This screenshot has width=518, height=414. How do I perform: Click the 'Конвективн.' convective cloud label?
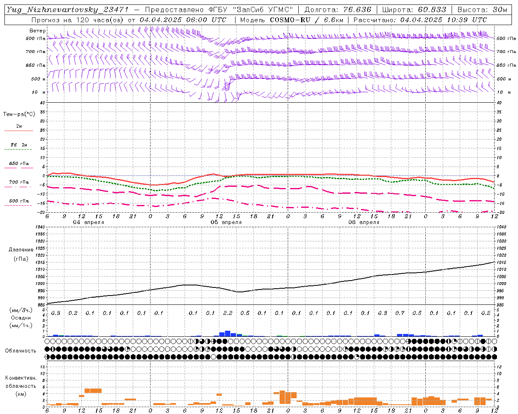pyautogui.click(x=21, y=378)
